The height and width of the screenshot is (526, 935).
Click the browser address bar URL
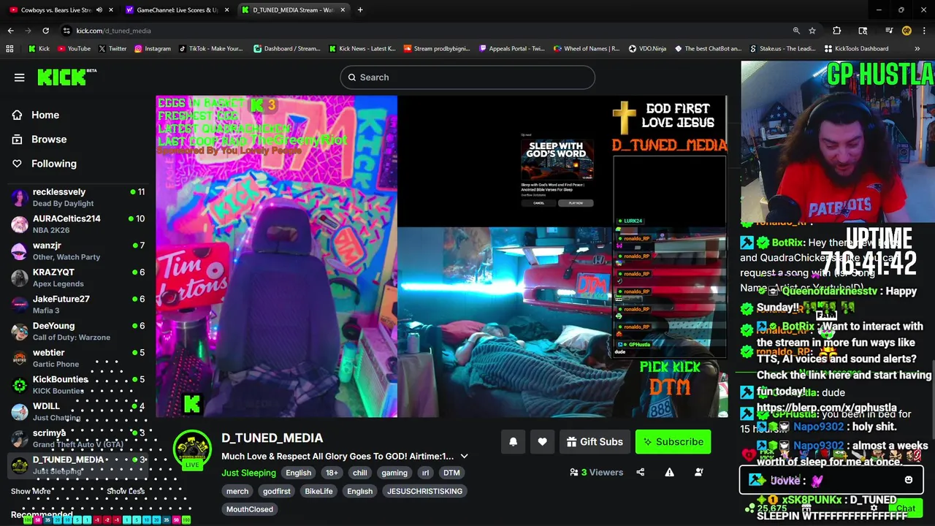pyautogui.click(x=113, y=31)
